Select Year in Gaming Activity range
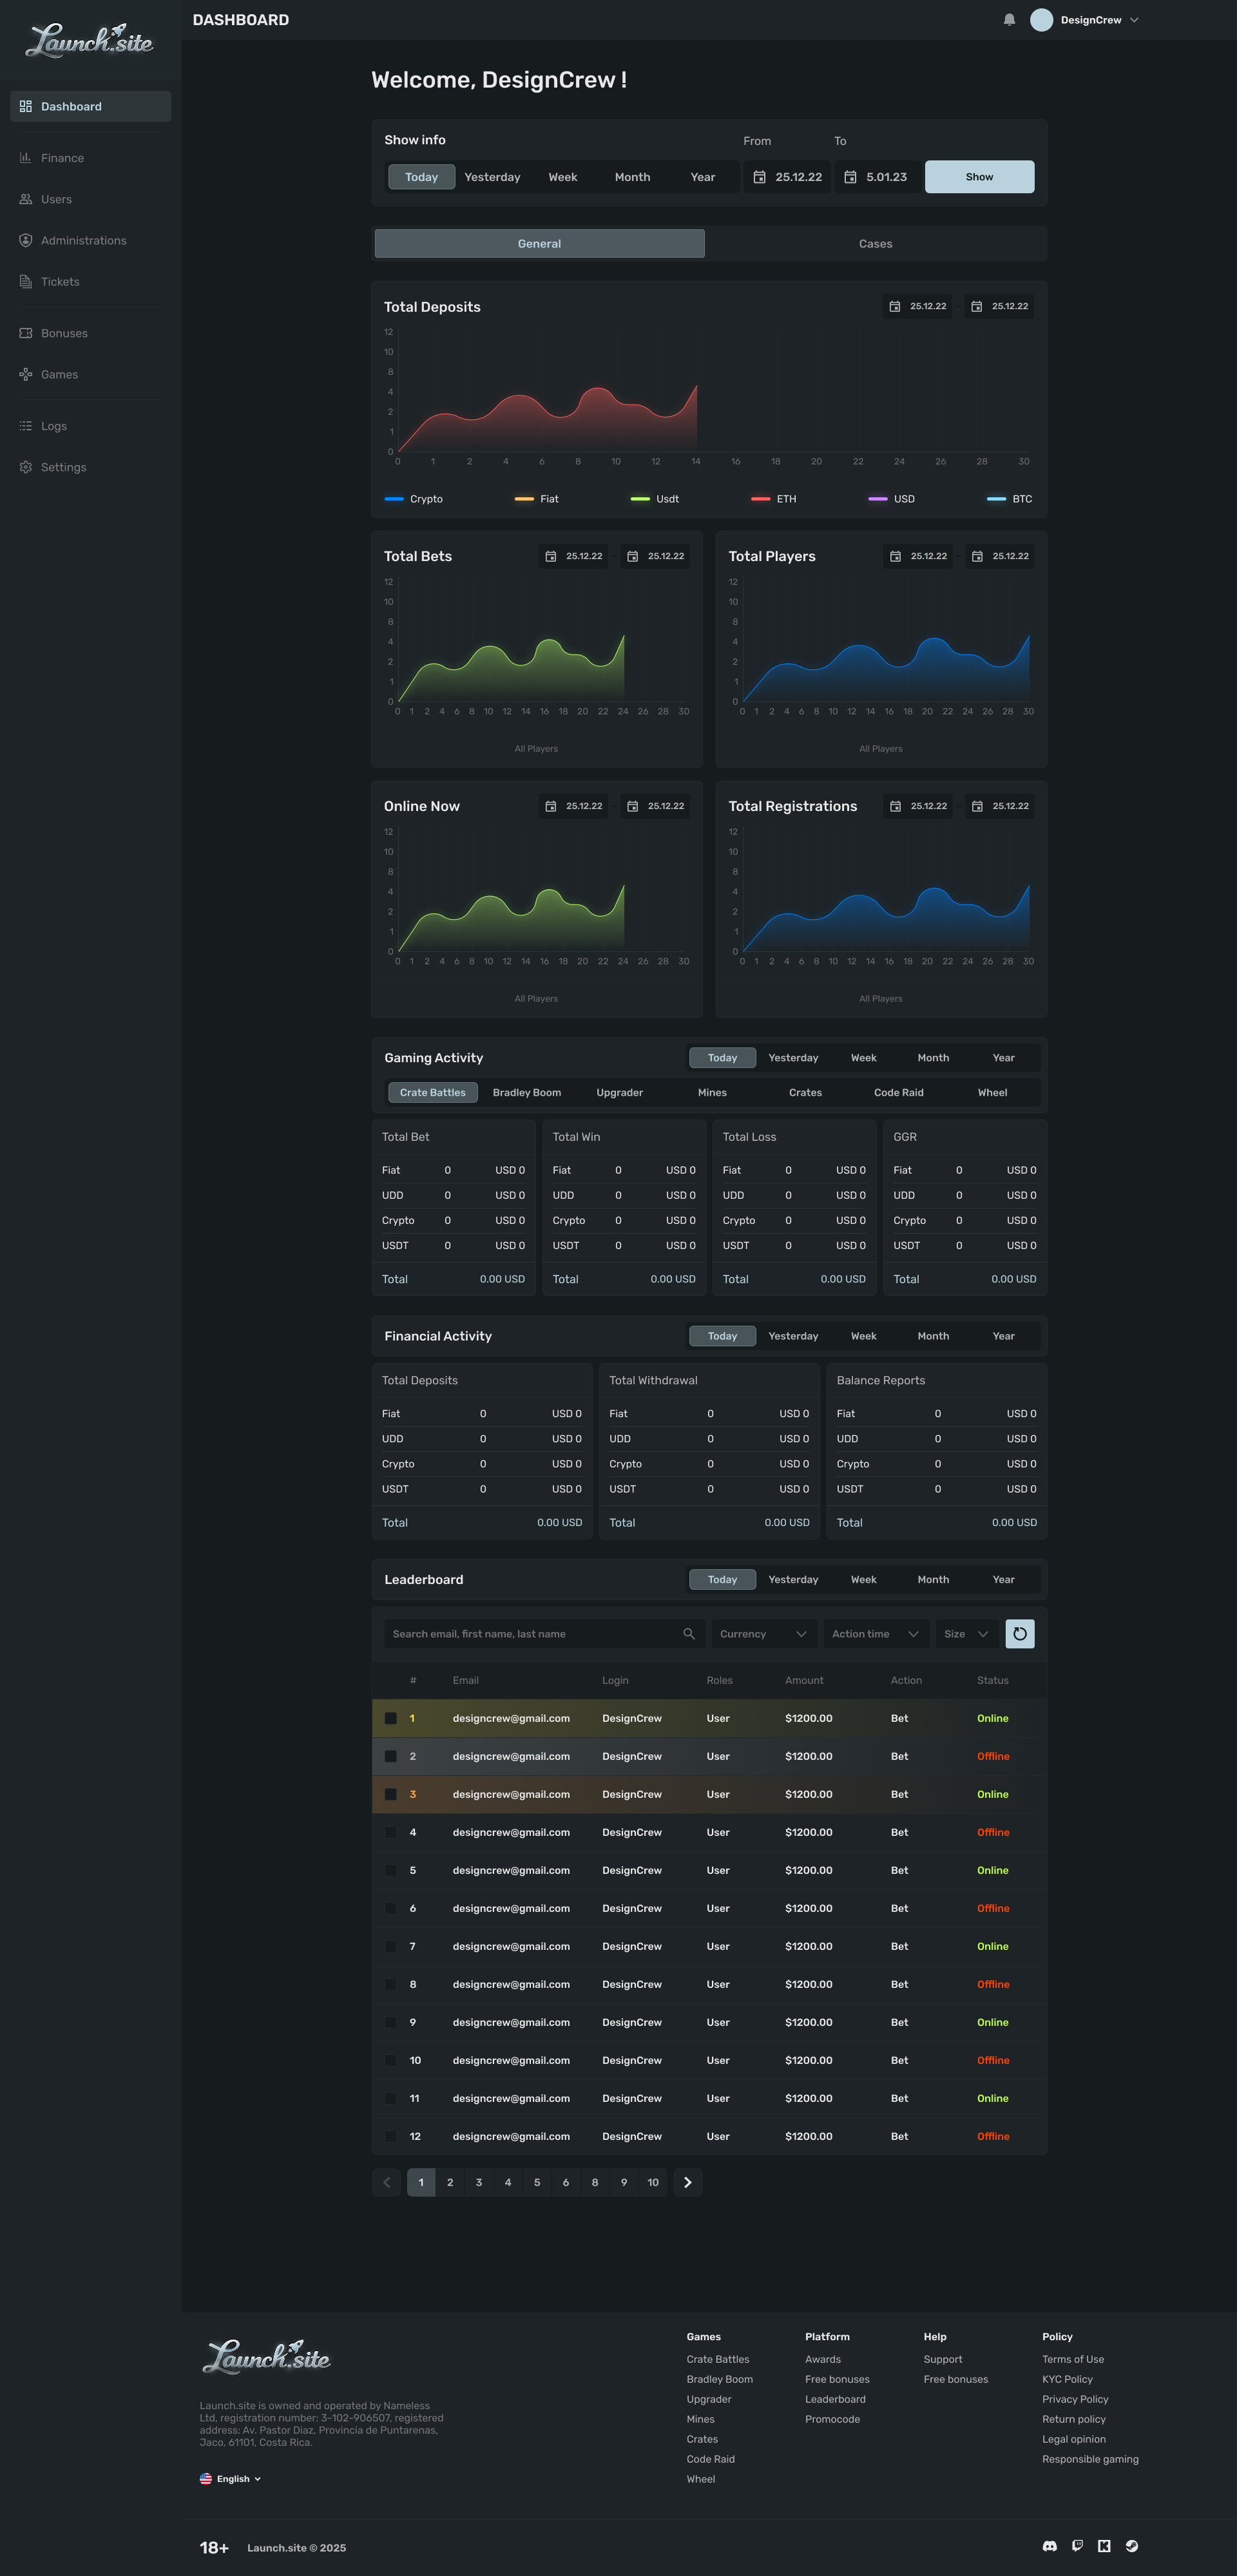The image size is (1237, 2576). [x=1003, y=1058]
